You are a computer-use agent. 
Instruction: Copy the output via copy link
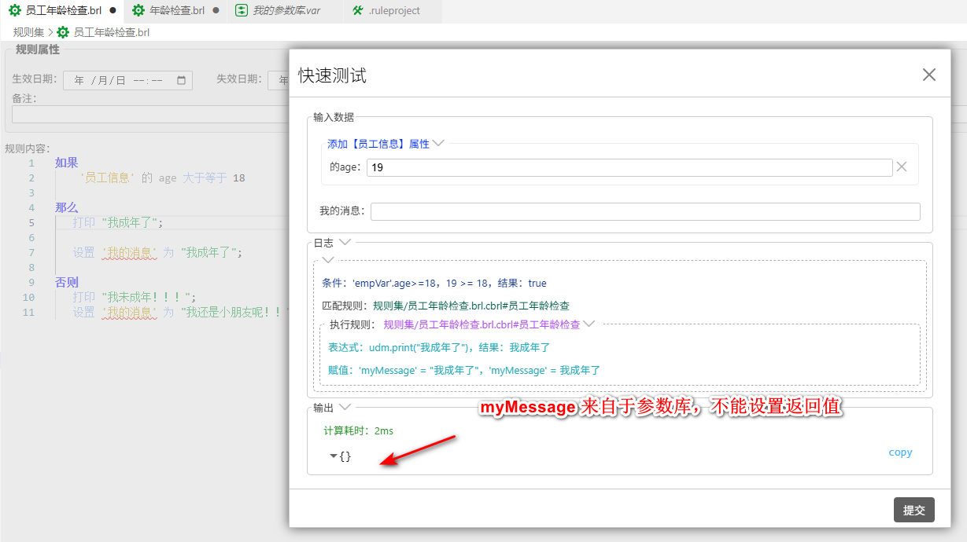[x=900, y=452]
